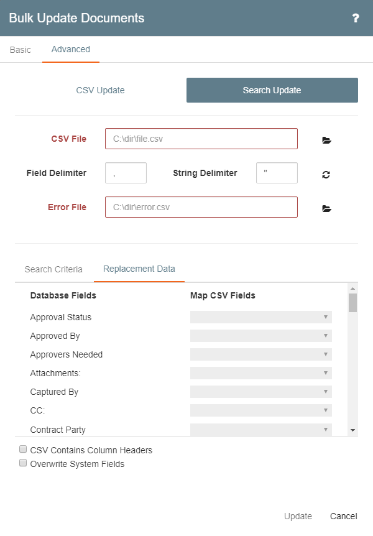Toggle Overwrite System Fields checkbox

(x=23, y=463)
